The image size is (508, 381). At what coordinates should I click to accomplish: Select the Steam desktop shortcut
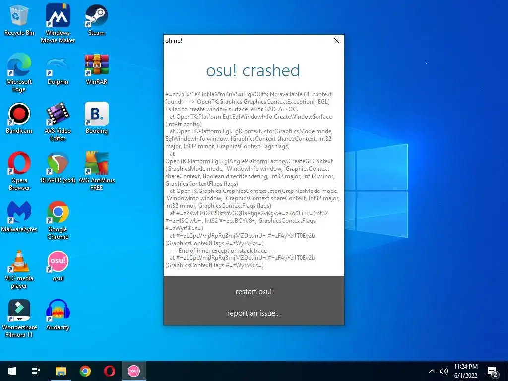97,20
